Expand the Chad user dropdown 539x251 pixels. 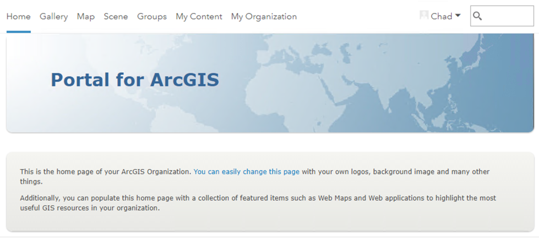tap(445, 16)
